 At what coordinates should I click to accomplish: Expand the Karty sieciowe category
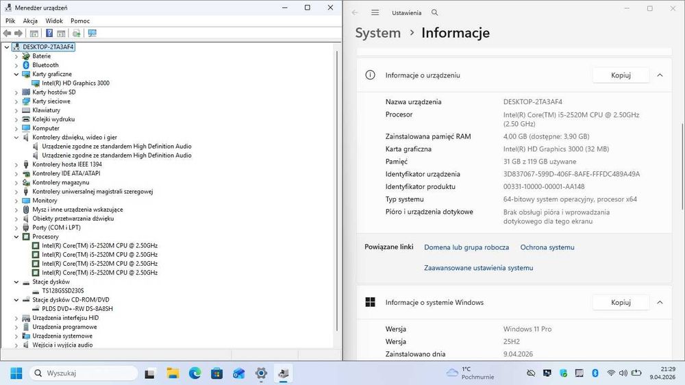click(x=16, y=101)
